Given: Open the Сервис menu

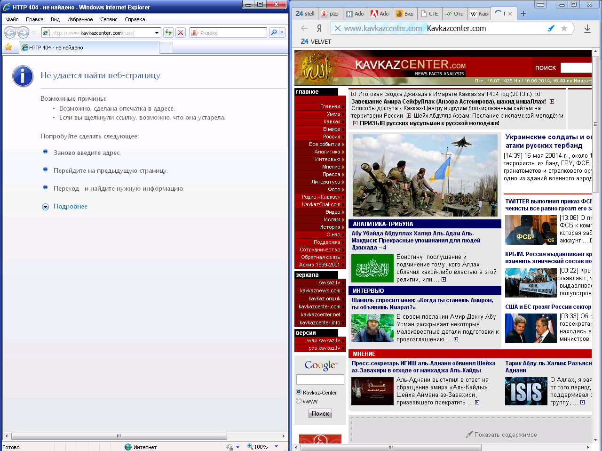Looking at the screenshot, I should pos(109,19).
